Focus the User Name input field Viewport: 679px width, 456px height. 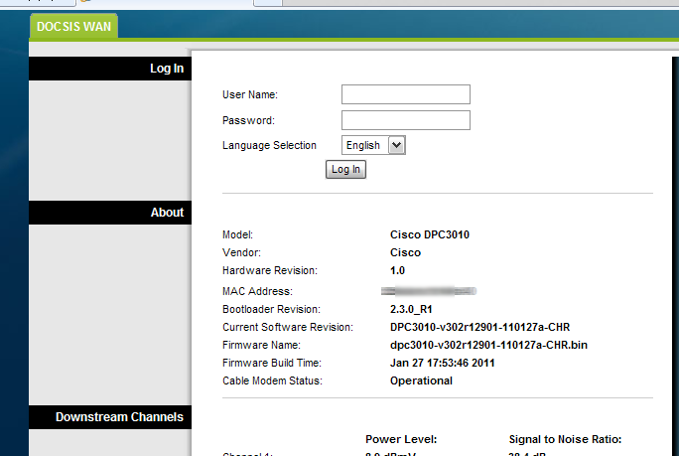tap(406, 94)
